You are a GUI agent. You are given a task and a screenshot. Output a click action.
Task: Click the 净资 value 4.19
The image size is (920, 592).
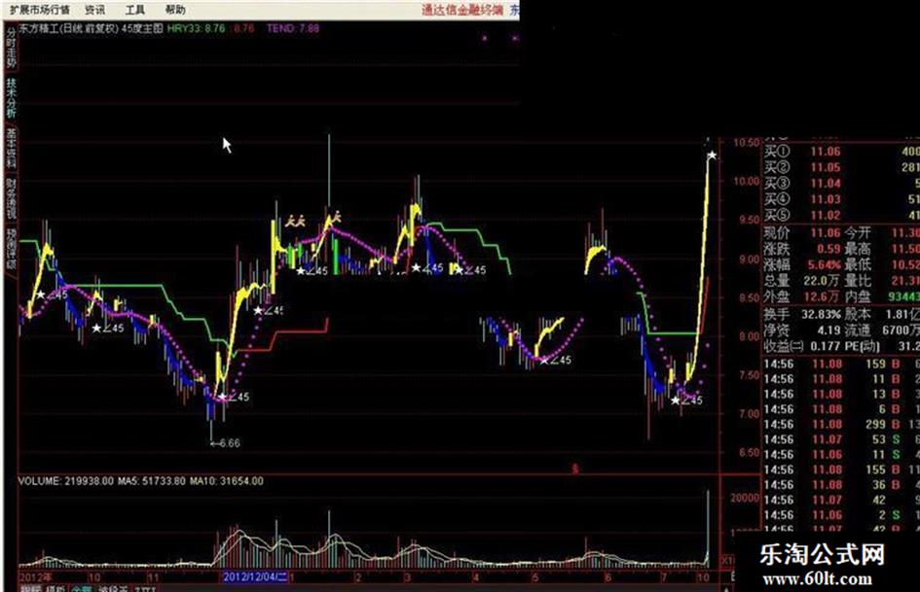(829, 331)
